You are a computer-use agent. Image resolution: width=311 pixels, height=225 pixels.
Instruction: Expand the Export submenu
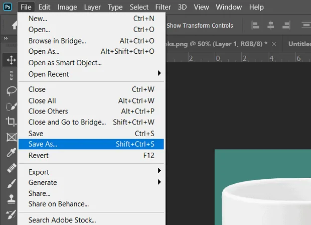[x=91, y=172]
